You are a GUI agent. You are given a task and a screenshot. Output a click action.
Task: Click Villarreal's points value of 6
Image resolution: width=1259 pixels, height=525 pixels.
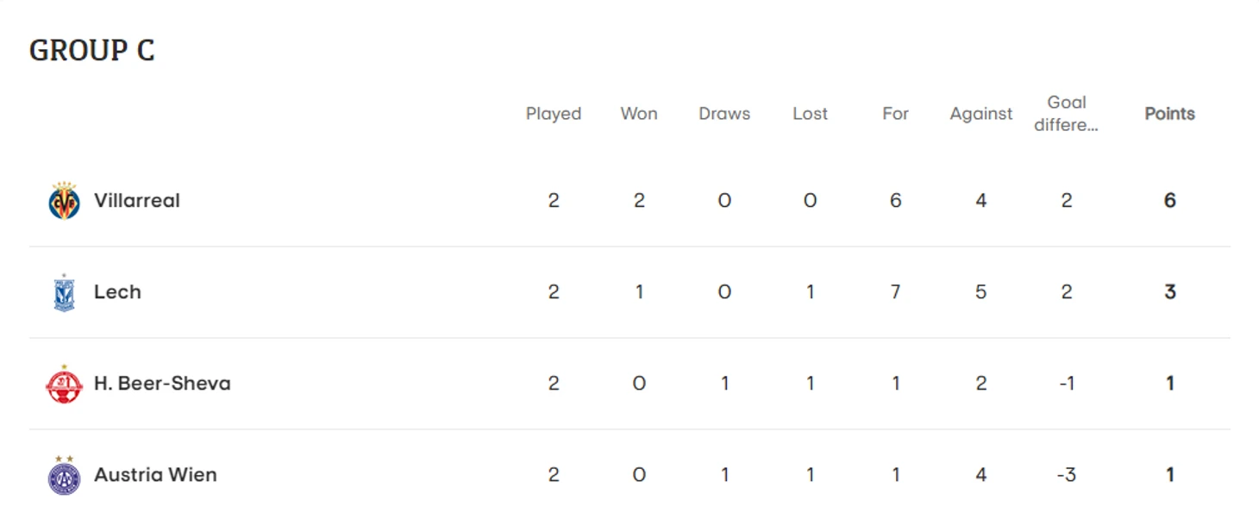1169,201
